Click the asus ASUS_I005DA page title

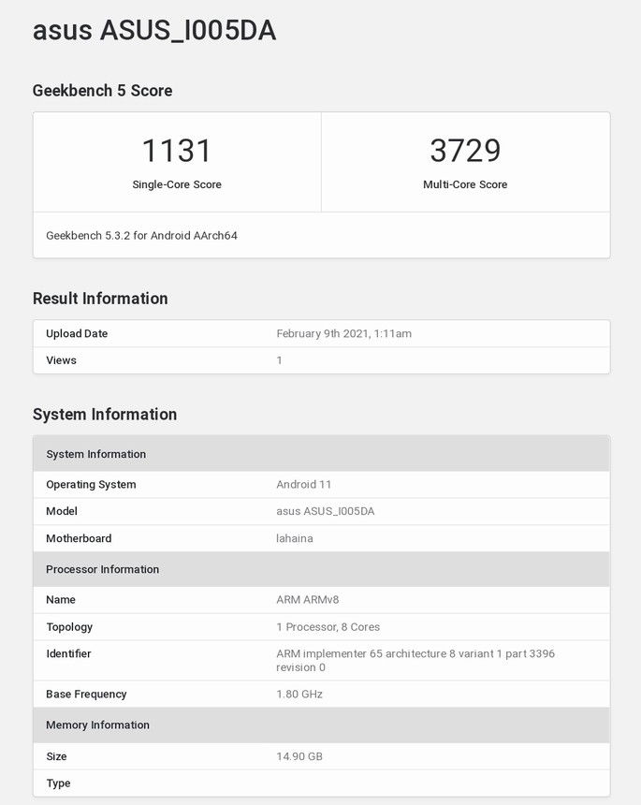click(x=154, y=30)
